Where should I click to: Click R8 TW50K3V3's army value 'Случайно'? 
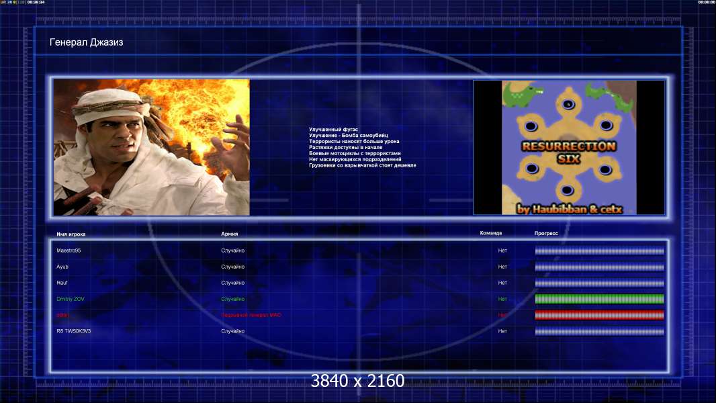233,331
